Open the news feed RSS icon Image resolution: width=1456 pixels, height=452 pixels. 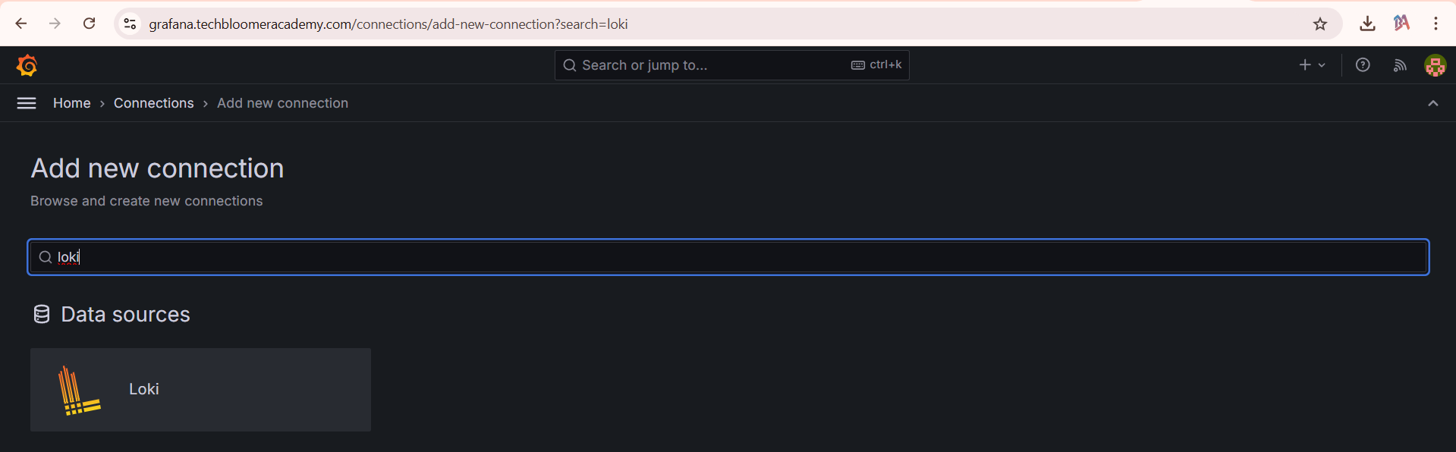point(1400,65)
